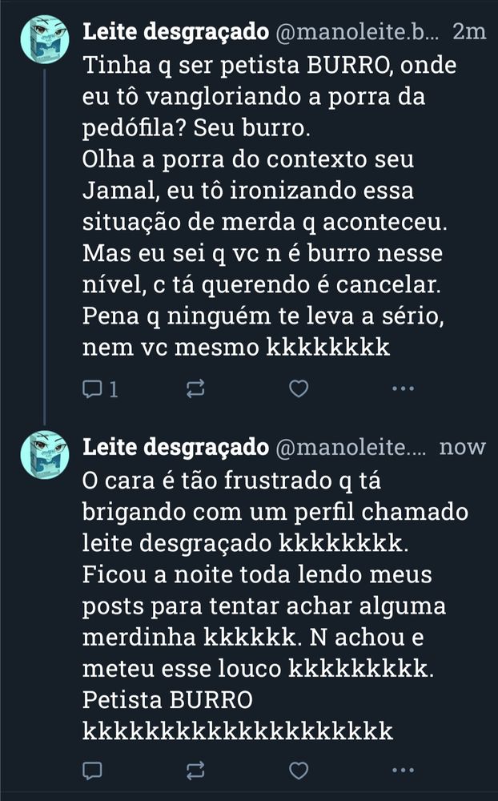Open Leite desgraçado's profile avatar on the first tweet
This screenshot has height=801, width=498.
(44, 37)
